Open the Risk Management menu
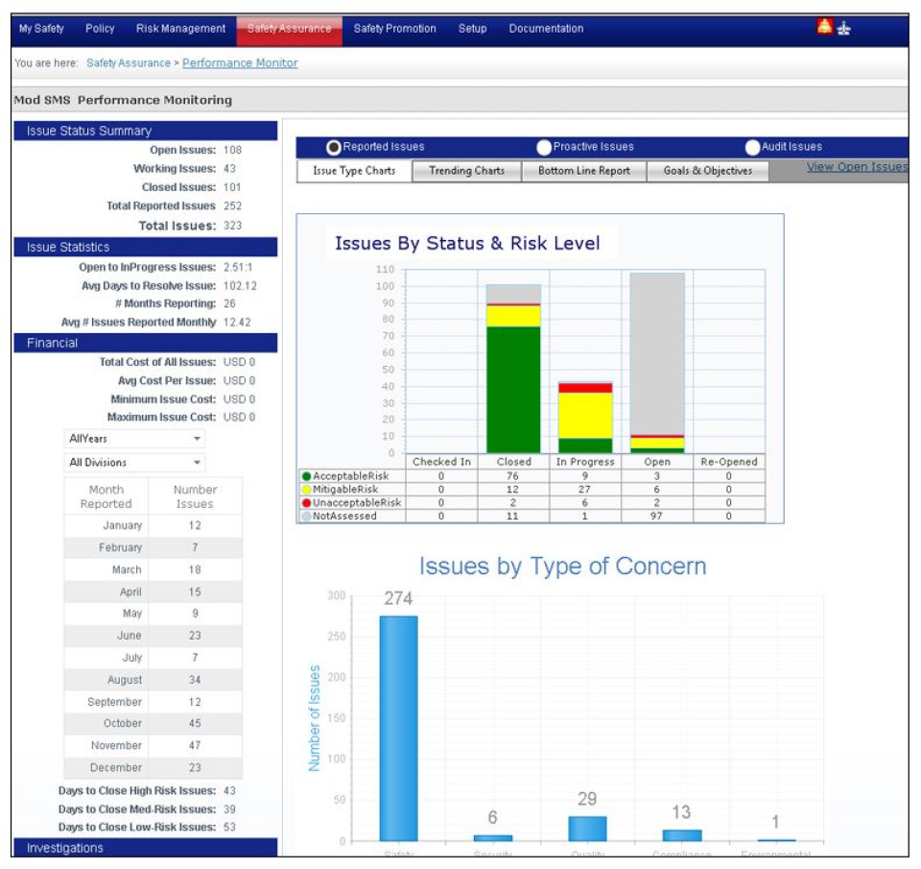 [x=181, y=28]
